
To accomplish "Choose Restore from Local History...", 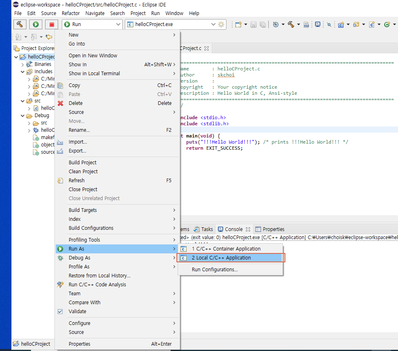I will [117, 276].
